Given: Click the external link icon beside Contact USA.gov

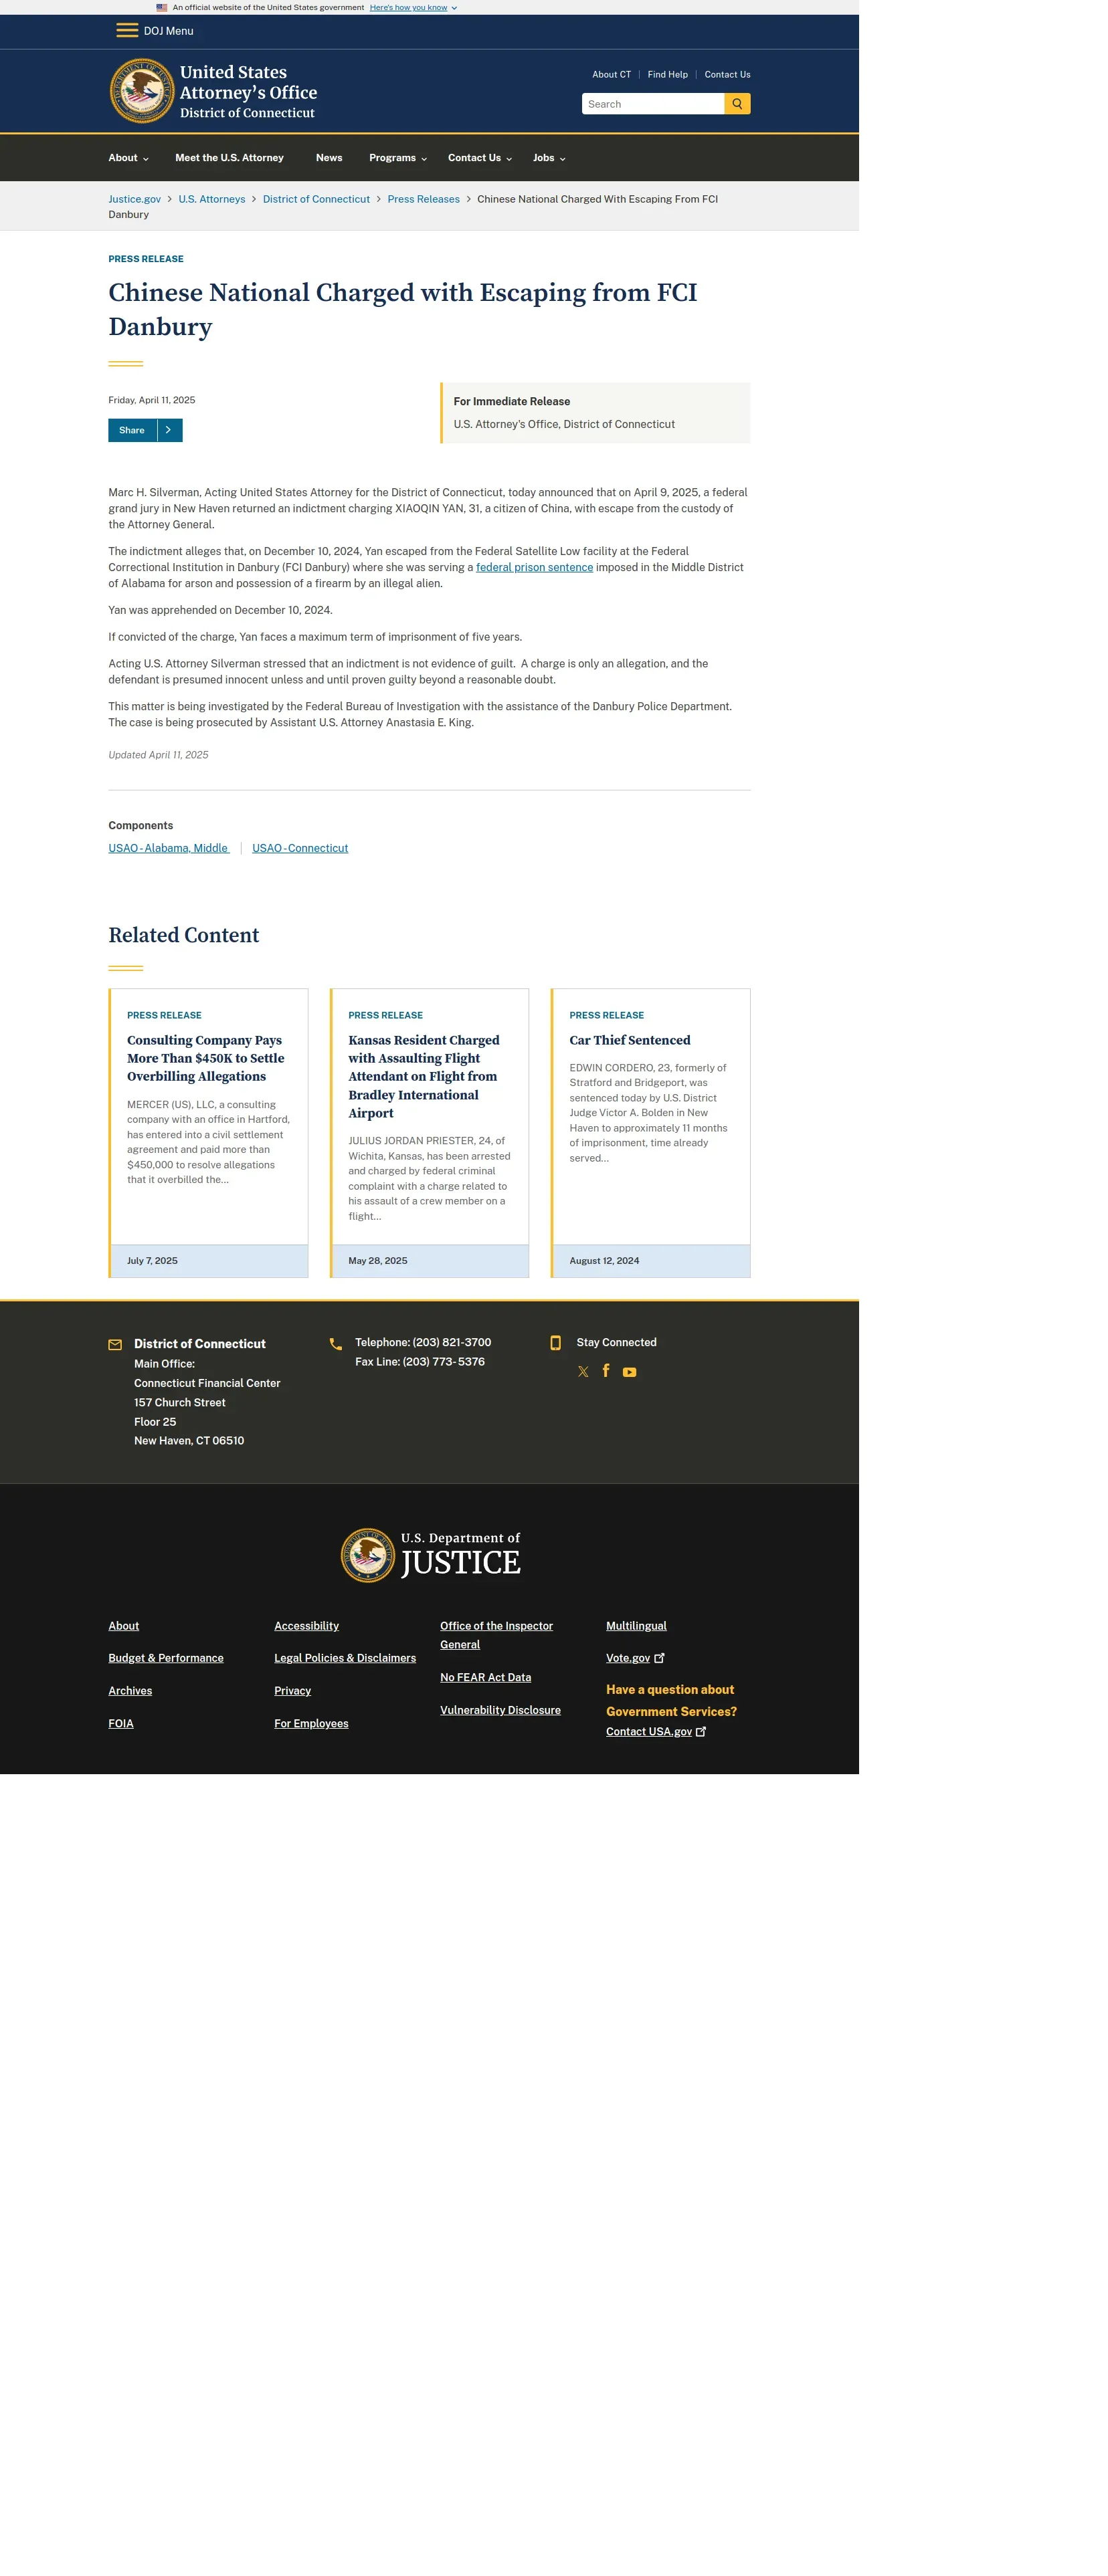Looking at the screenshot, I should 701,1732.
